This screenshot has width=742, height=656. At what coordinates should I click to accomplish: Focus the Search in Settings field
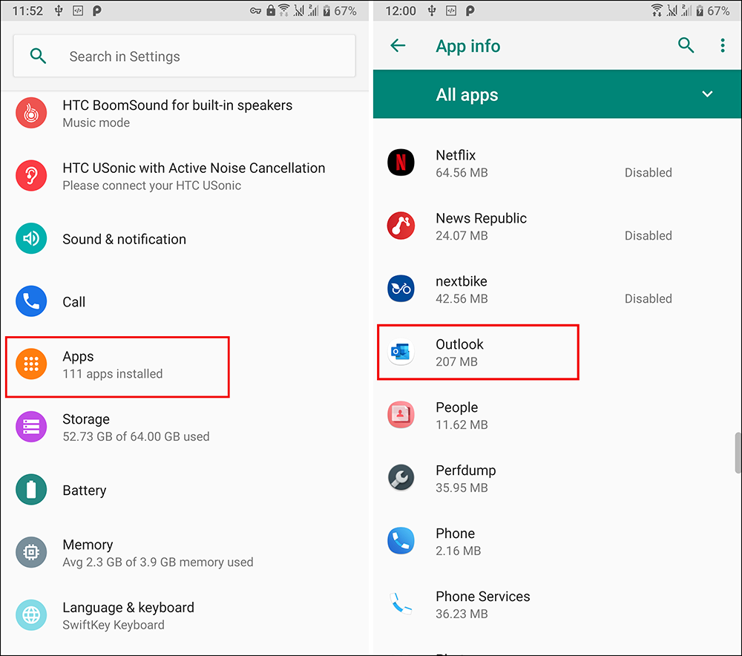pyautogui.click(x=184, y=56)
